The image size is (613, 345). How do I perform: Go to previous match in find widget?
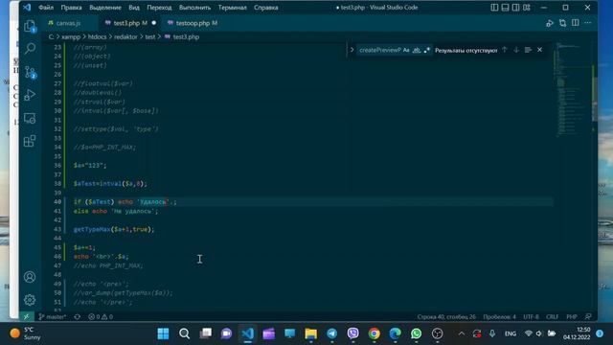click(x=505, y=50)
